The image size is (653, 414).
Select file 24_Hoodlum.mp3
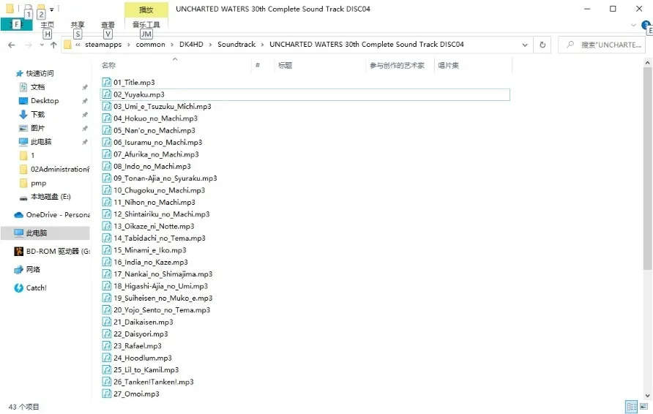coord(143,358)
